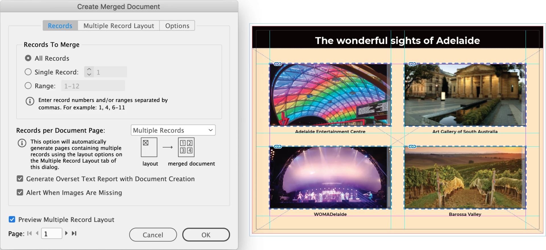Click the 'layout' label under the diagram
The width and height of the screenshot is (546, 250).
coord(150,163)
